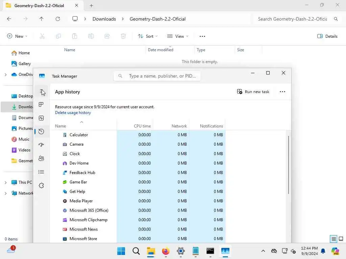The image size is (346, 259).
Task: Open Task Manager navigation hamburger menu
Action: [x=41, y=92]
